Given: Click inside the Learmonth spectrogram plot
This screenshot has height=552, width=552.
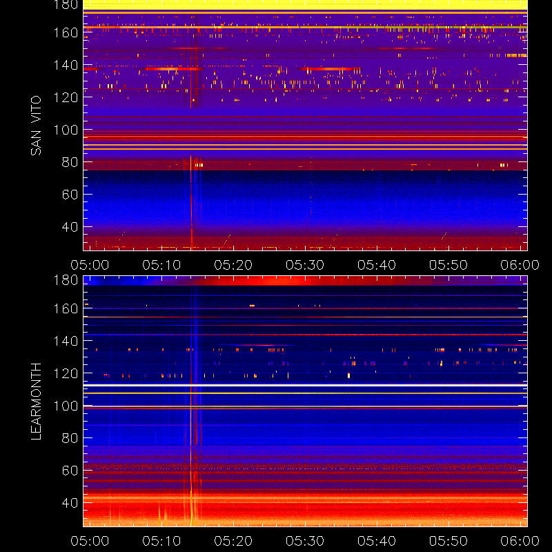Looking at the screenshot, I should pos(305,402).
